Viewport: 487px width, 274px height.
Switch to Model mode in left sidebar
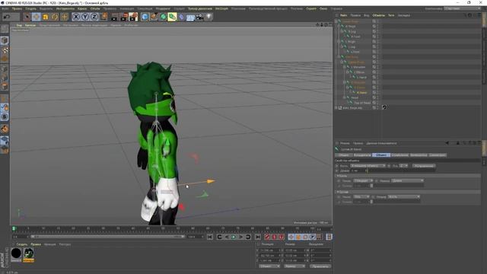coord(5,40)
